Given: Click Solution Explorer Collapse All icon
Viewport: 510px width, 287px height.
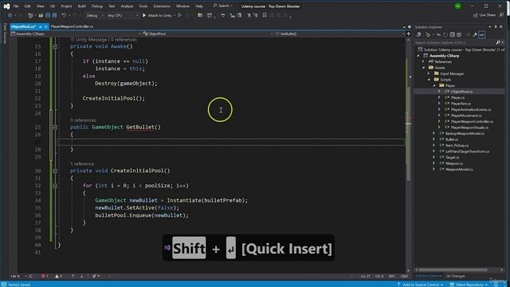Looking at the screenshot, I should coord(452,35).
